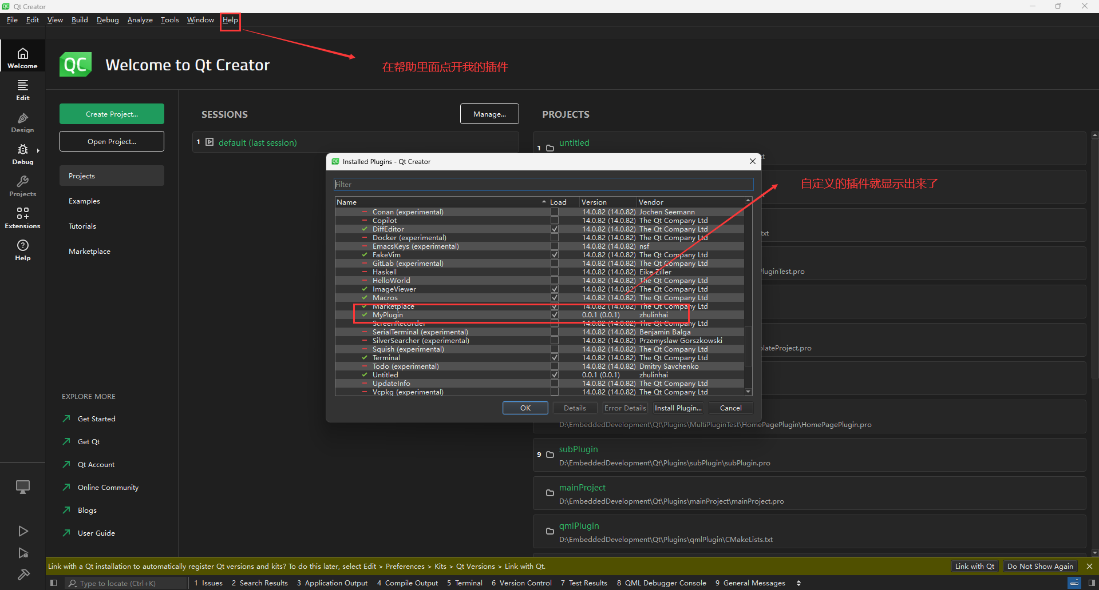This screenshot has height=590, width=1099.
Task: Click the Get Qt arrow icon
Action: [66, 441]
